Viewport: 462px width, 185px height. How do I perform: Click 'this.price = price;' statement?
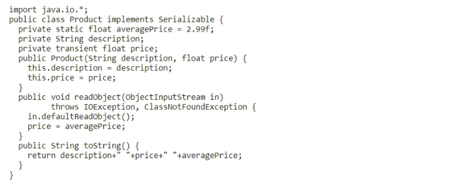pos(72,78)
